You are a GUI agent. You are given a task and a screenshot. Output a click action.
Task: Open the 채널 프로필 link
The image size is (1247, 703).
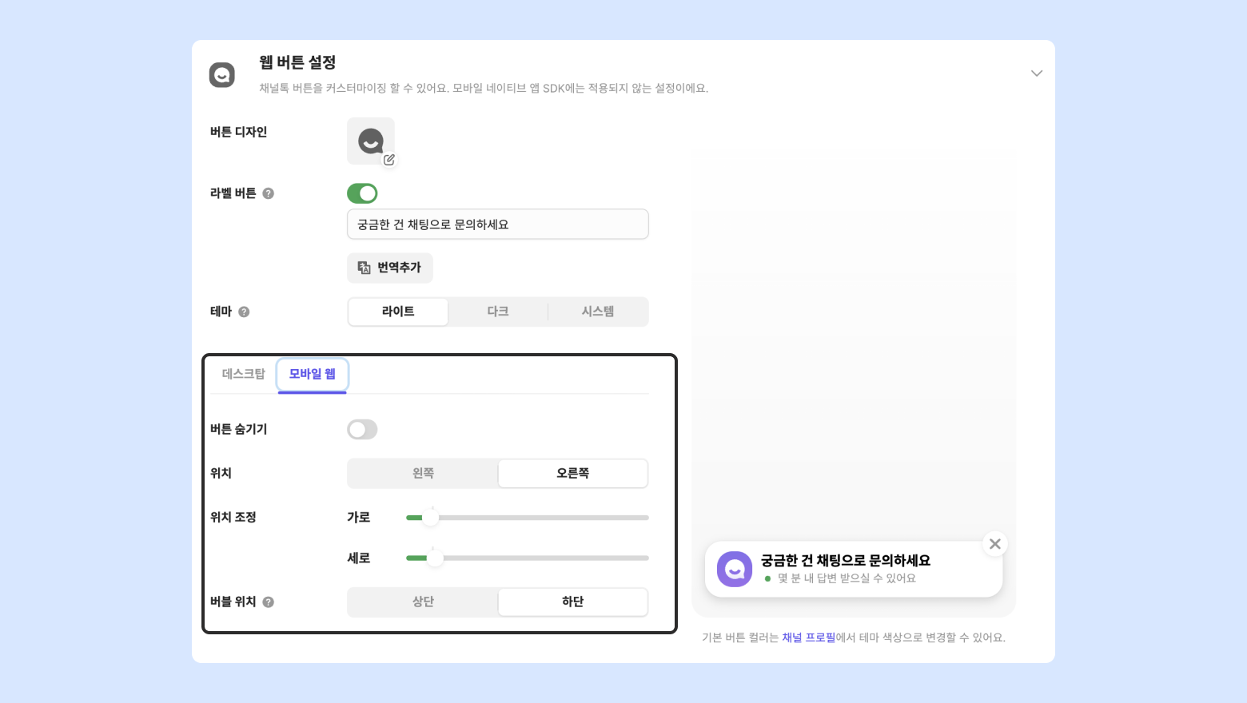pos(808,637)
